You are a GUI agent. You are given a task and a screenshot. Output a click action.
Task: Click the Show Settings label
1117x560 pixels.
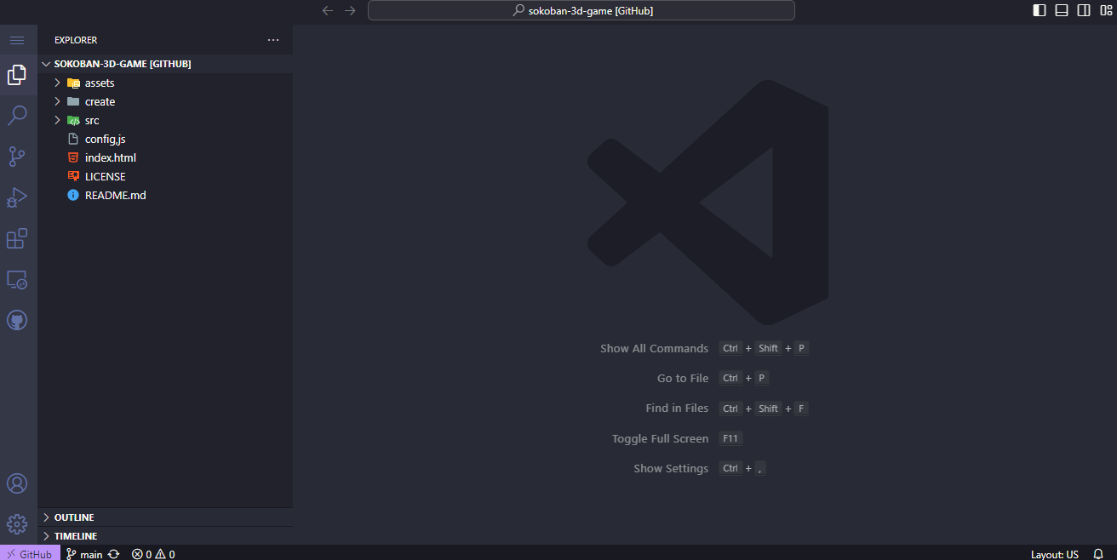[x=671, y=468]
